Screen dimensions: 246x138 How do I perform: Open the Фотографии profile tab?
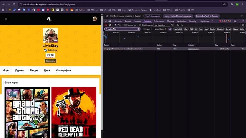[x=63, y=71]
